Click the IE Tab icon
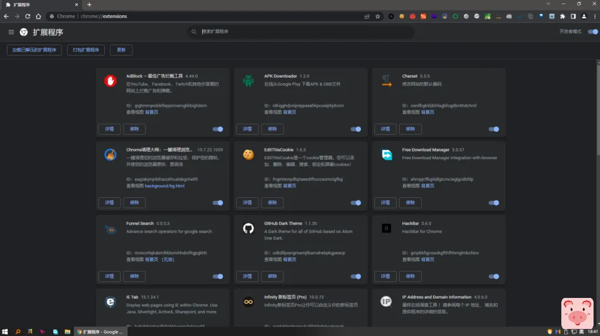Image resolution: width=600 pixels, height=336 pixels. coord(110,302)
